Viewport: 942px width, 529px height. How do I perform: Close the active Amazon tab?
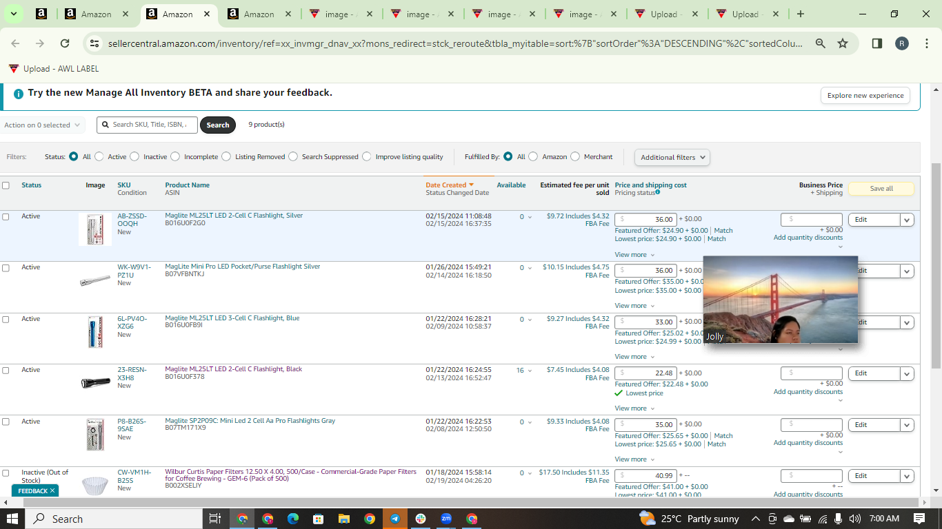206,14
